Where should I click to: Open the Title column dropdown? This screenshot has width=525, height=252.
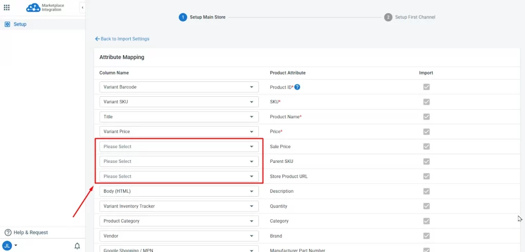coord(179,117)
